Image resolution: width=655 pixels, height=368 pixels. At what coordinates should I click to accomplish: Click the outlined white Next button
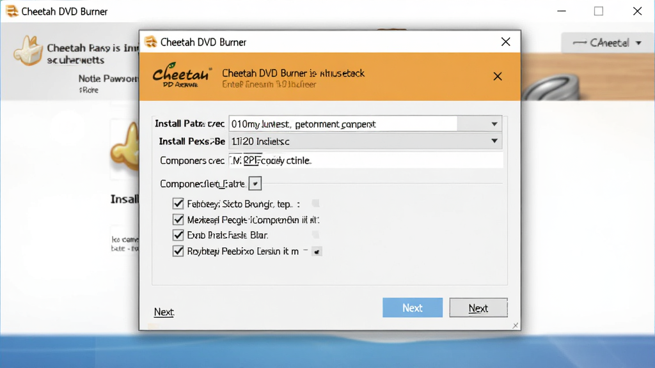tap(478, 308)
